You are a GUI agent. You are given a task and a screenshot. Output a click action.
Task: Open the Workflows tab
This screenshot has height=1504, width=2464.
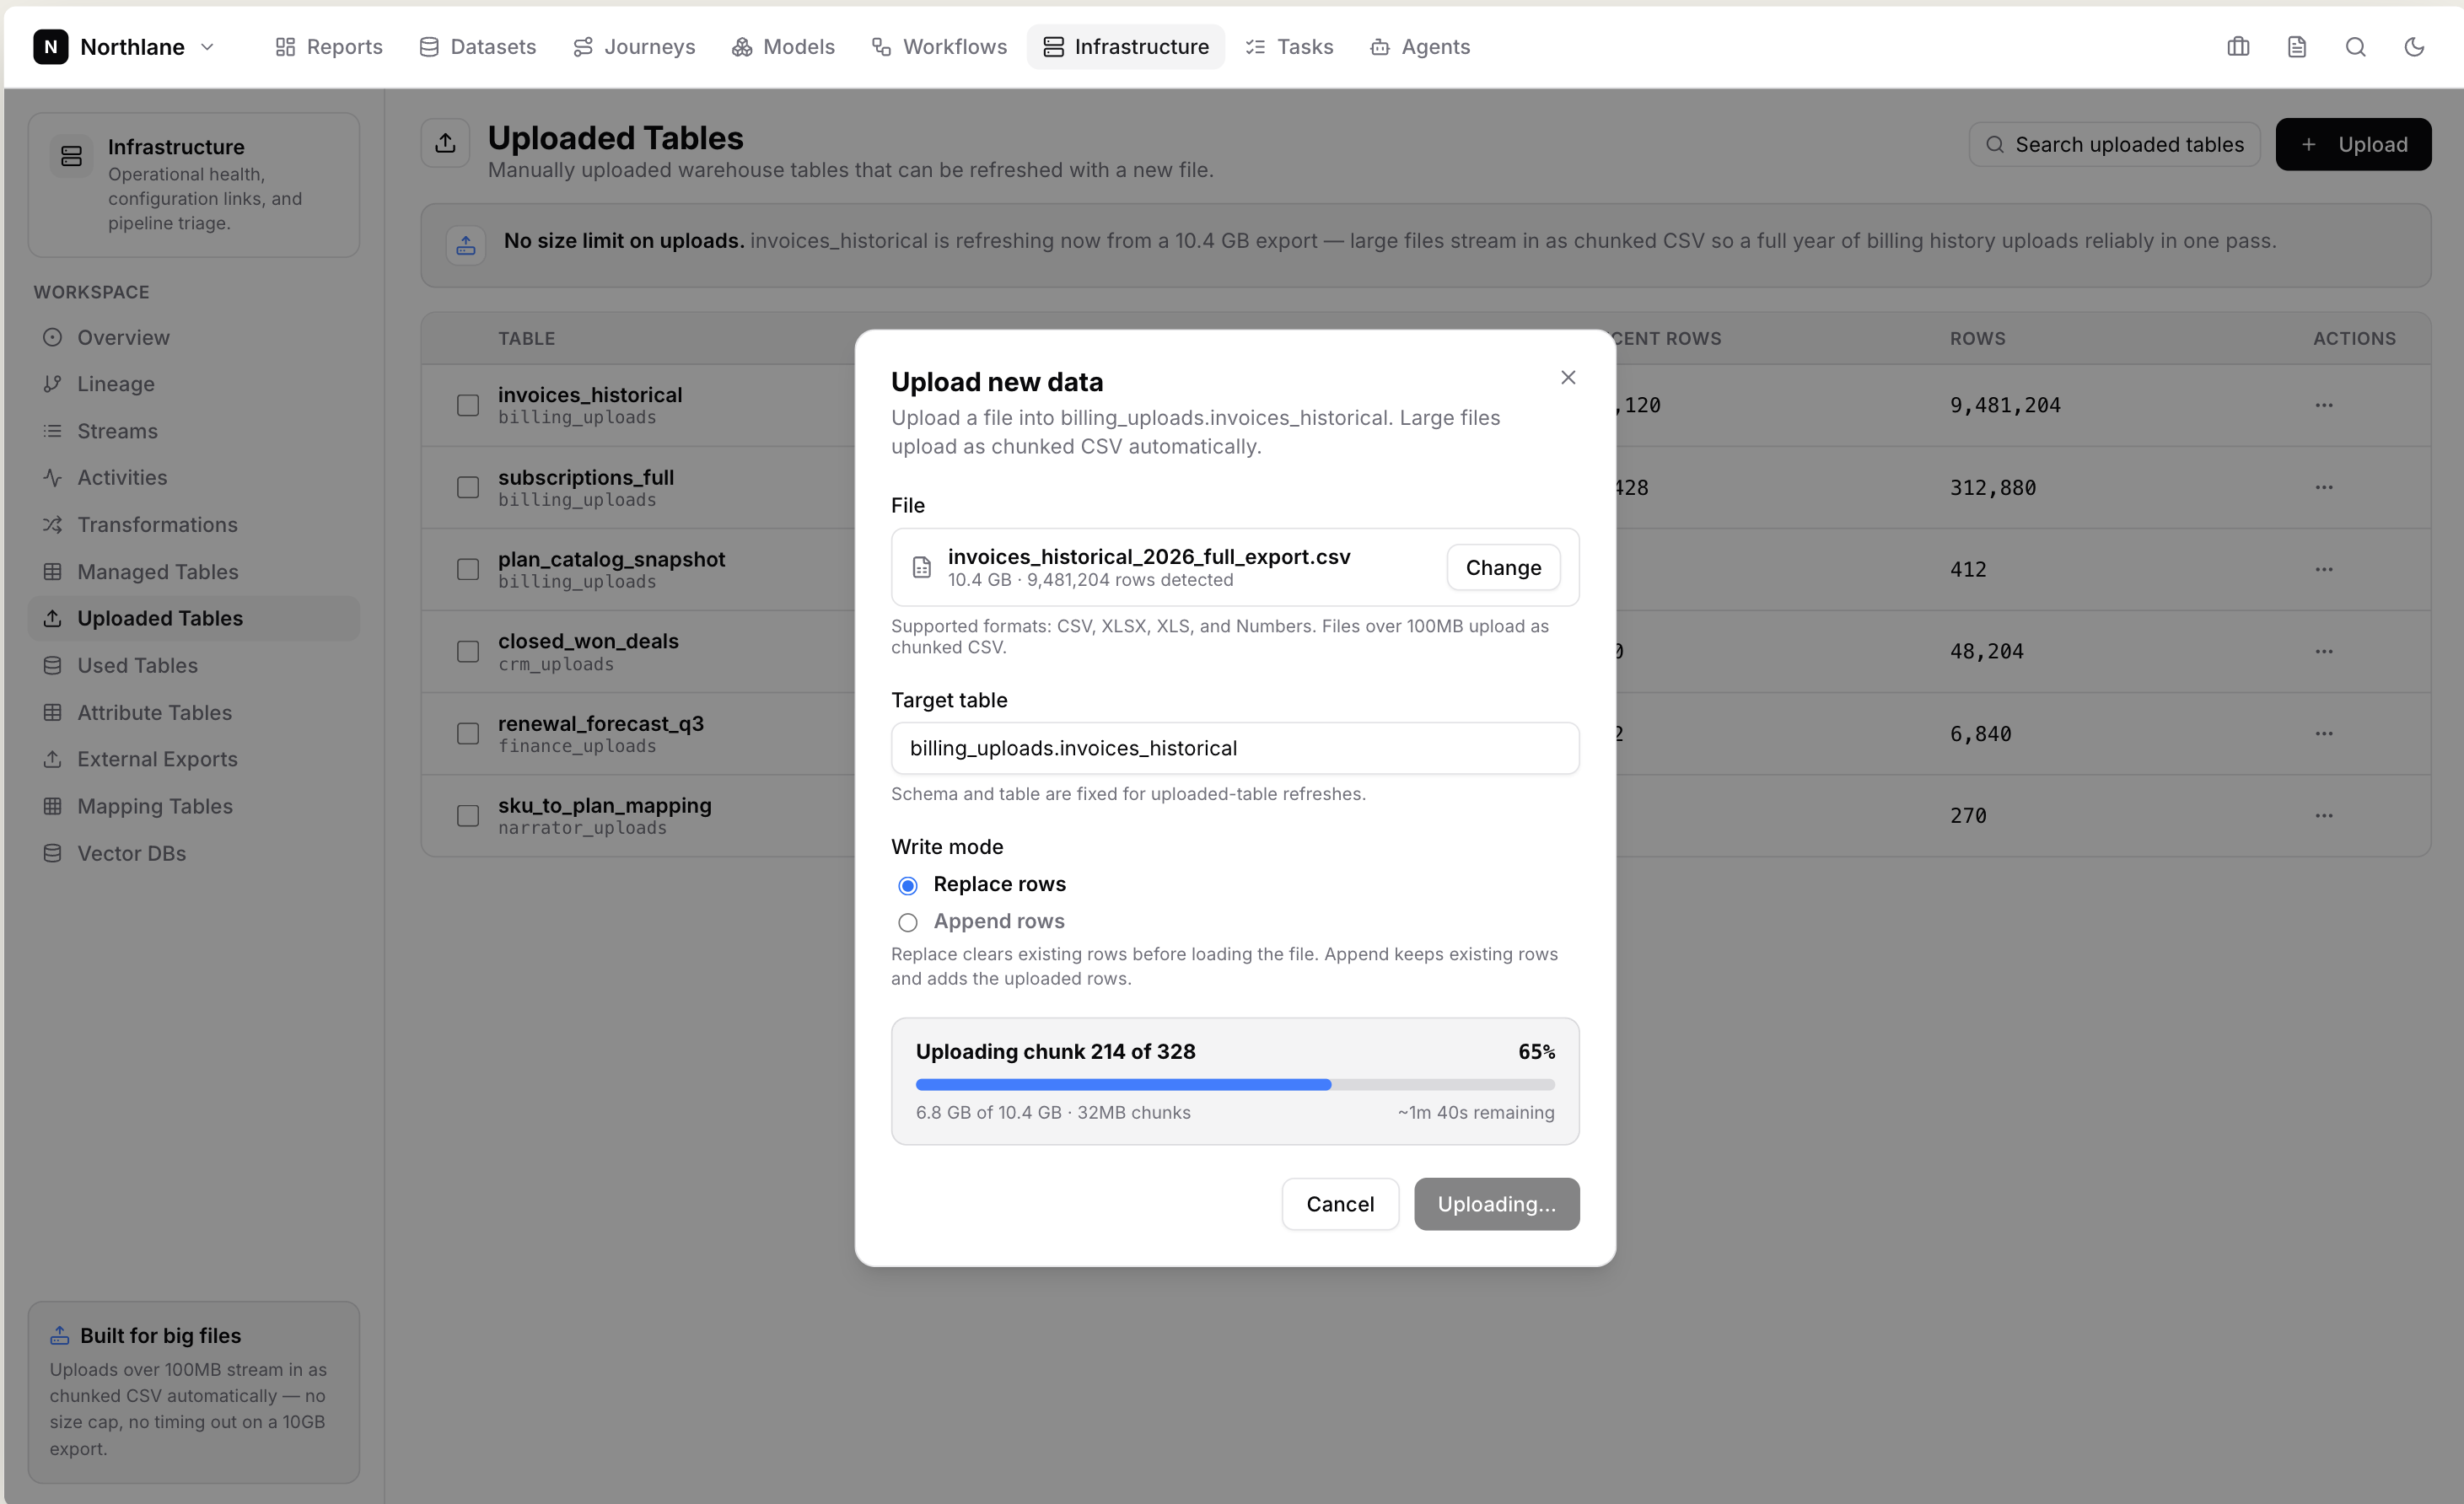click(x=939, y=47)
